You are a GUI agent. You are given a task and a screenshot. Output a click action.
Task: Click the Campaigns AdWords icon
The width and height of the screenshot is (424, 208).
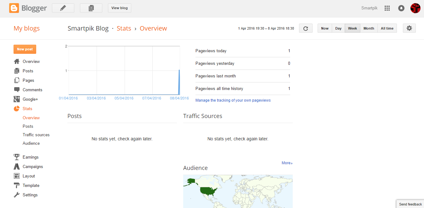pos(17,166)
